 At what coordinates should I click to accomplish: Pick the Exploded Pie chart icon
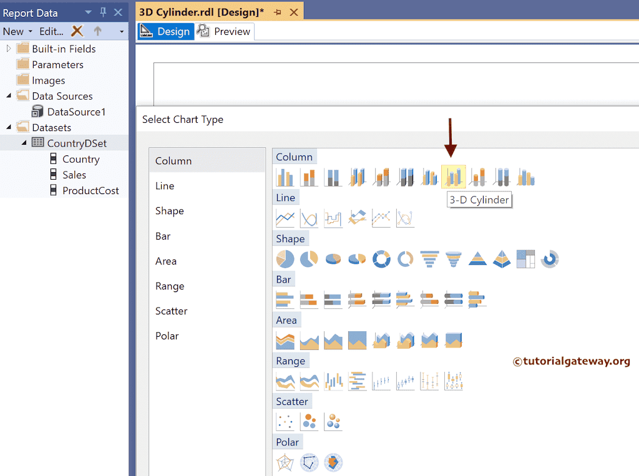pos(309,259)
